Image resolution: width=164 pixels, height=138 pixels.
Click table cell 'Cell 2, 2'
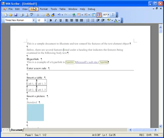pos(41,89)
